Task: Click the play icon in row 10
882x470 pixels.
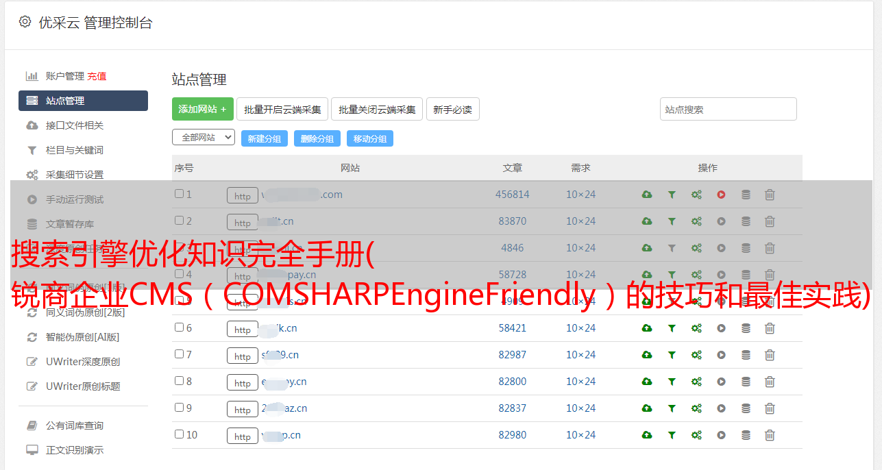Action: click(x=721, y=435)
